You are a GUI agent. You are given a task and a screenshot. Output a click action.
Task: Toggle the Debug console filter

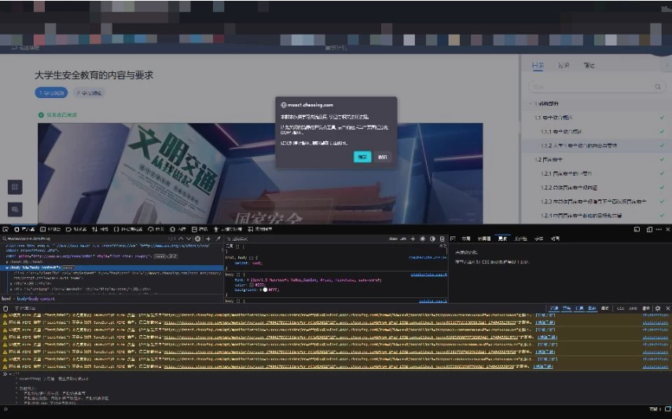(x=604, y=308)
